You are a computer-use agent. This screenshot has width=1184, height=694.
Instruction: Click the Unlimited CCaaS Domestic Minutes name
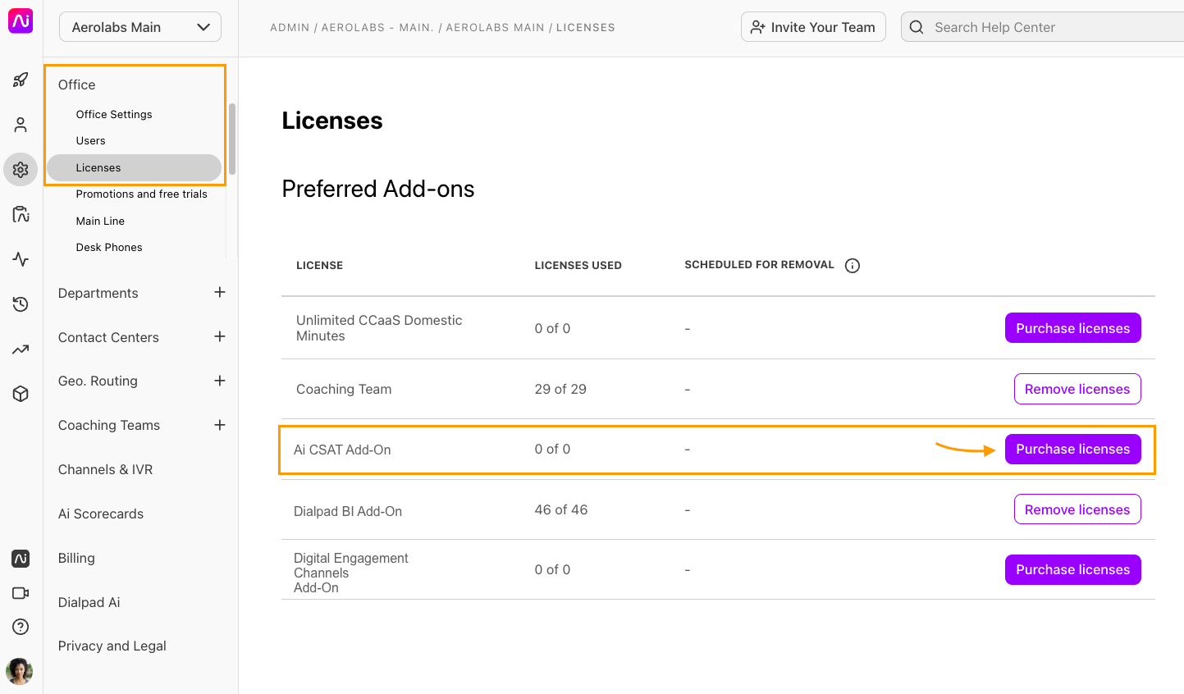click(x=379, y=328)
